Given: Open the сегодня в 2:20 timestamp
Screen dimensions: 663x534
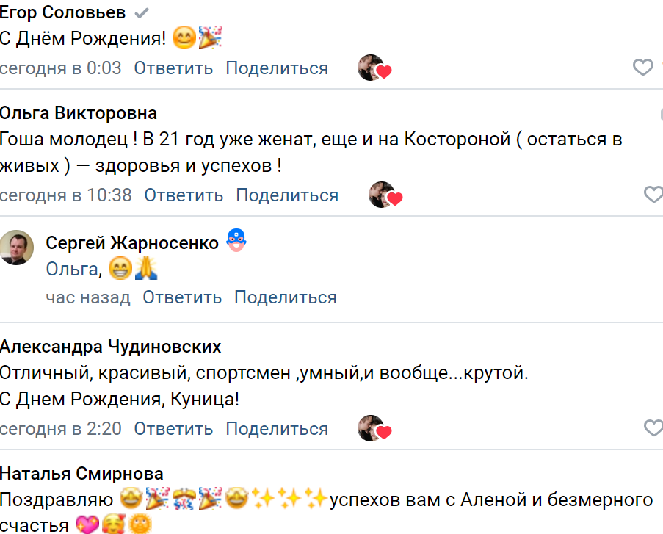Looking at the screenshot, I should [x=62, y=427].
